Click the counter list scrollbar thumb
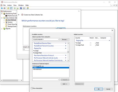Image resolution: width=118 pixels, height=92 pixels. (68, 52)
